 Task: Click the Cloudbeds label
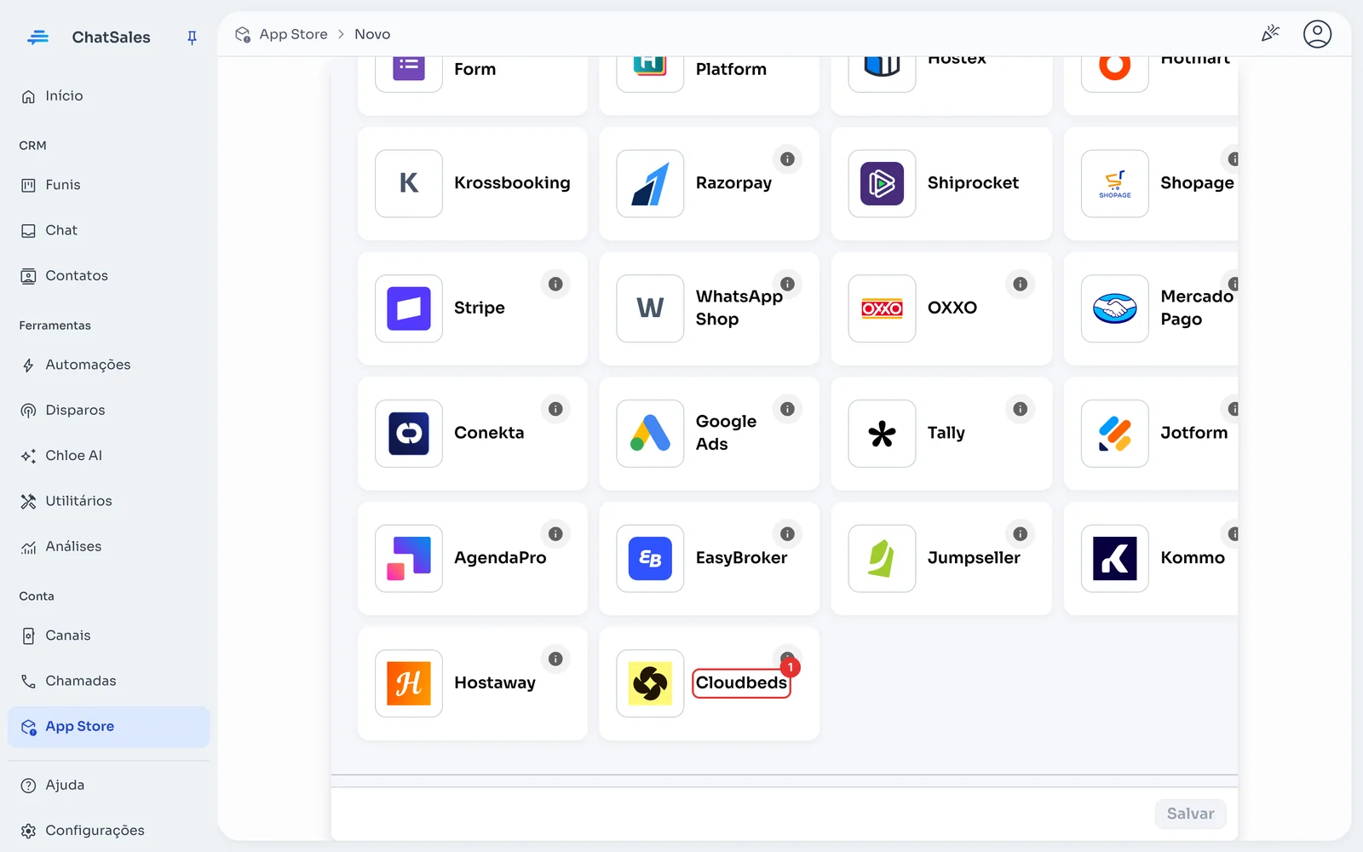point(741,683)
